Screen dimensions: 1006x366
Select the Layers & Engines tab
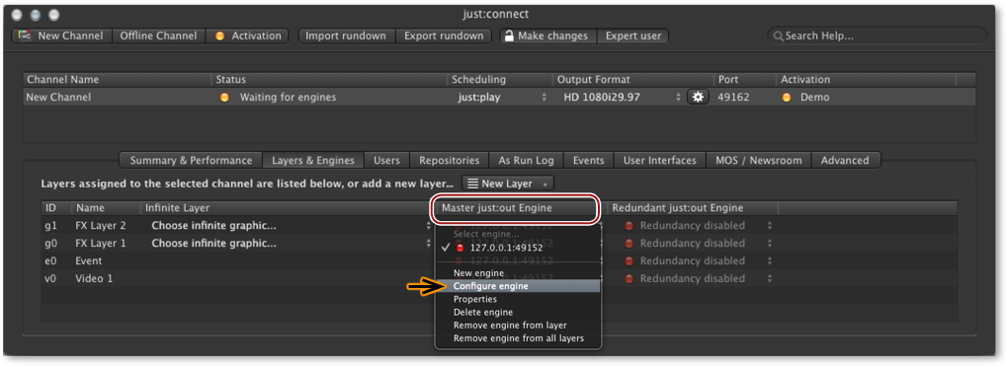(x=313, y=160)
